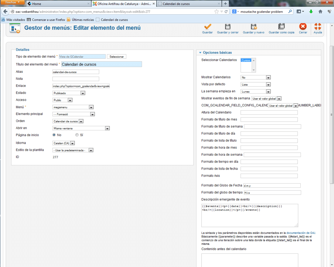The image size is (334, 267).
Task: Select Página de inicio Sí radio button
Action: point(77,135)
